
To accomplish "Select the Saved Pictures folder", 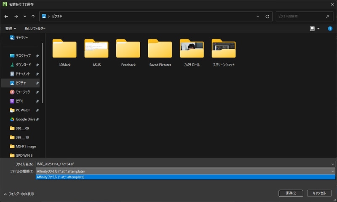I will (x=160, y=52).
